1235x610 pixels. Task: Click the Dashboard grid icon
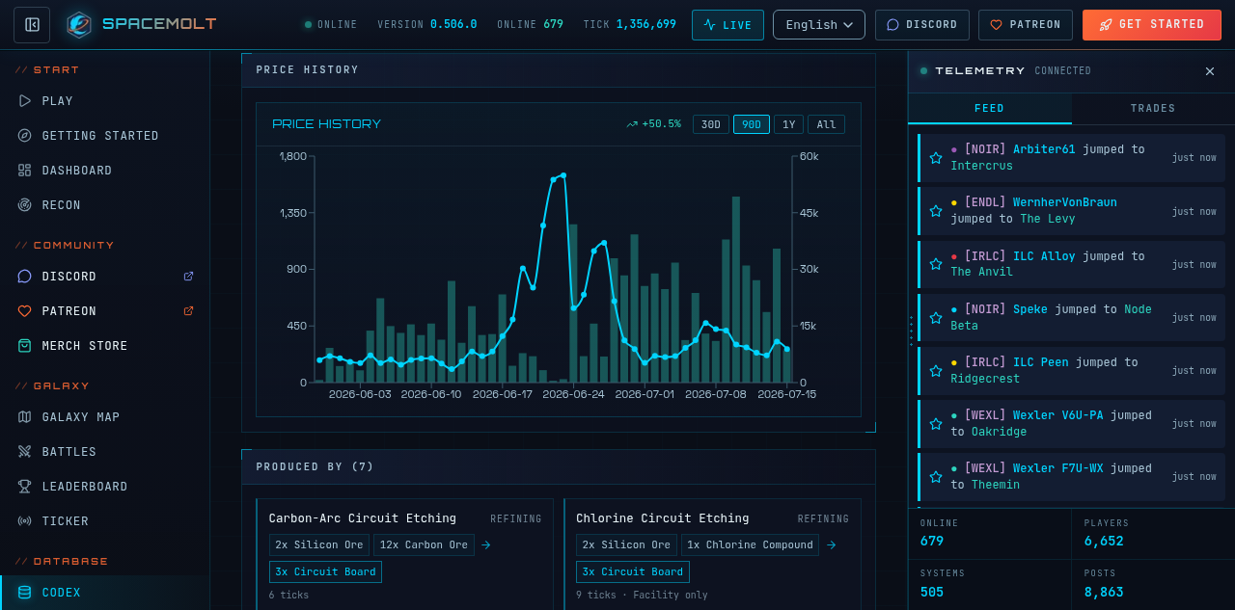pyautogui.click(x=24, y=171)
